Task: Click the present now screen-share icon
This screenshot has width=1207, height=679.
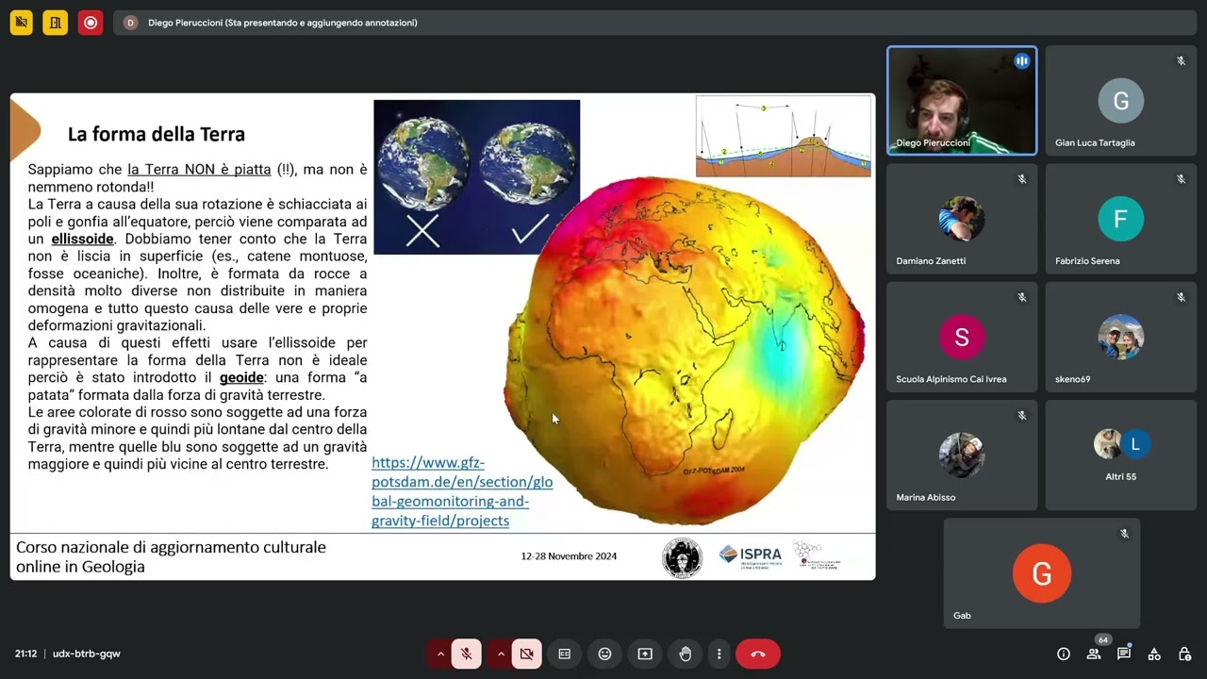Action: 645,654
